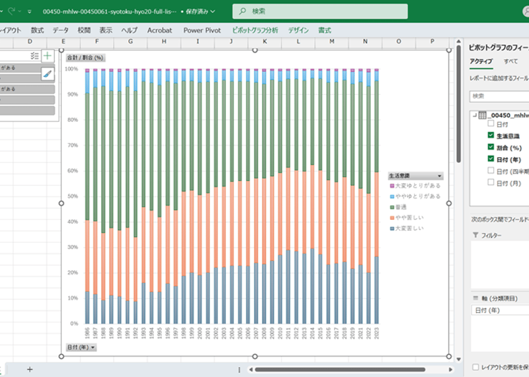Select column header P
This screenshot has height=377, width=529.
pyautogui.click(x=432, y=41)
